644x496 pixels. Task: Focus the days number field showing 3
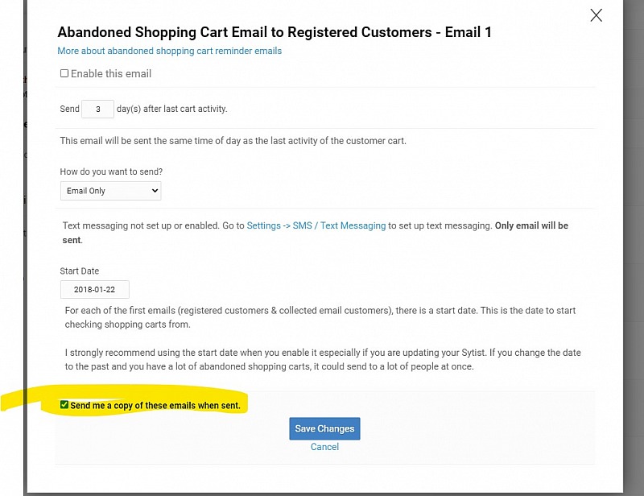coord(97,110)
